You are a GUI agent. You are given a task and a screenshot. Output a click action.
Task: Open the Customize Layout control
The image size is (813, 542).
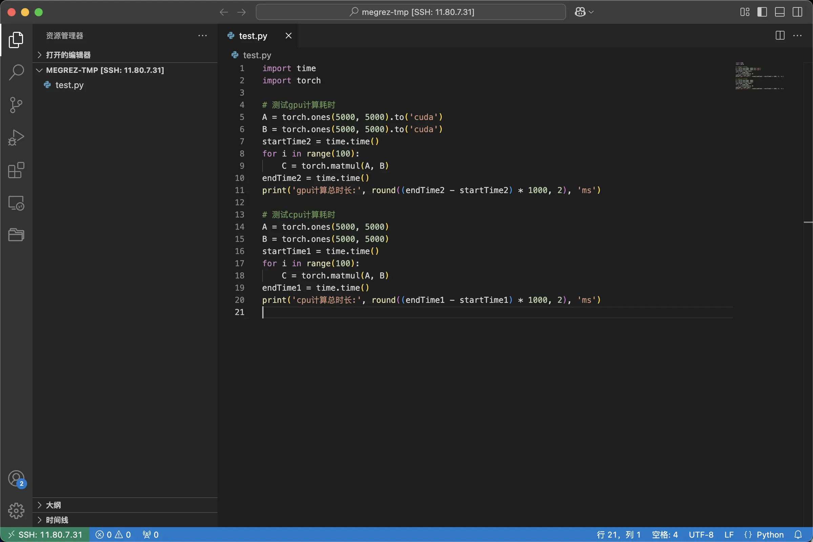pyautogui.click(x=745, y=12)
